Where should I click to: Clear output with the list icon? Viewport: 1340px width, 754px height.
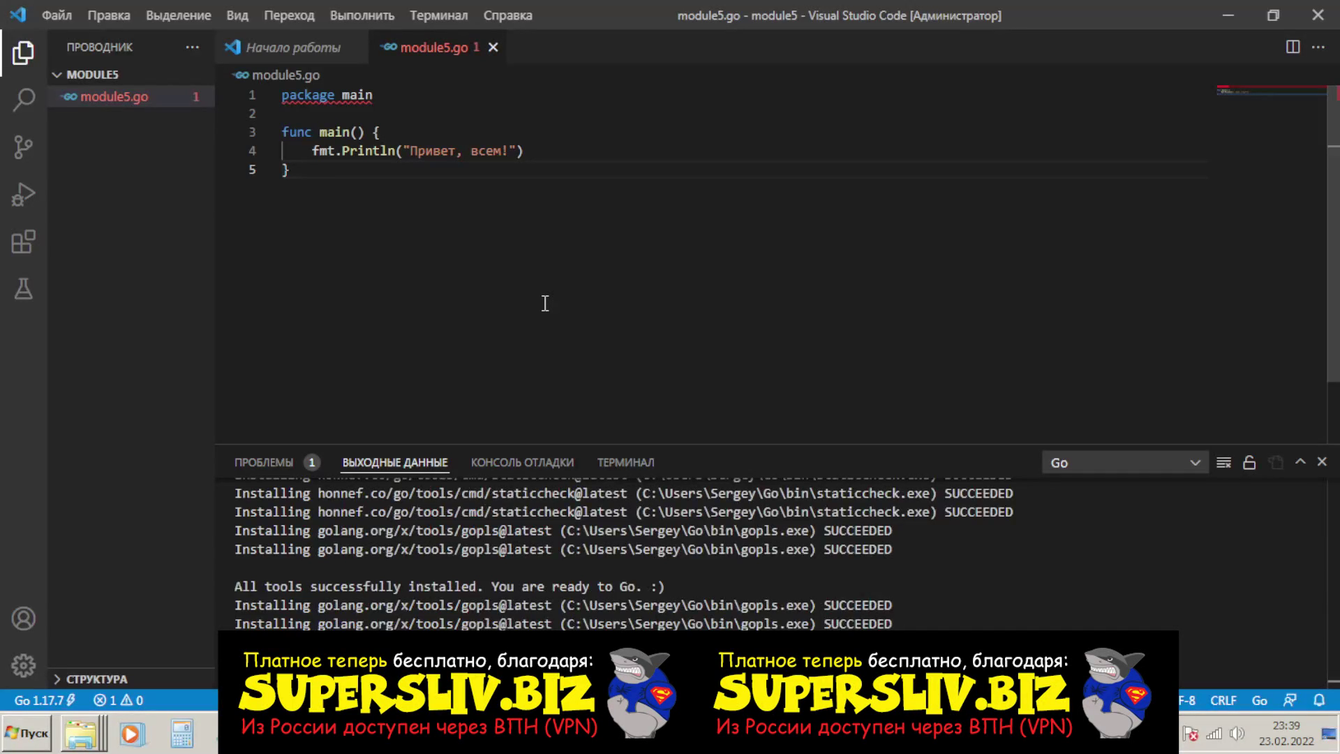coord(1223,462)
